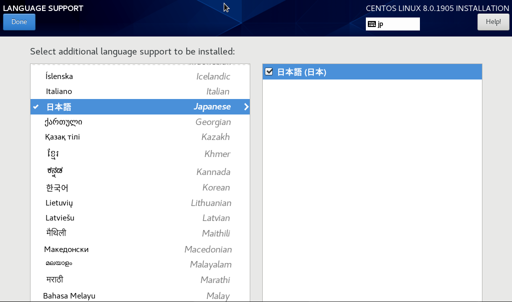Click the keyboard layout icon
The image size is (512, 302).
pyautogui.click(x=371, y=24)
